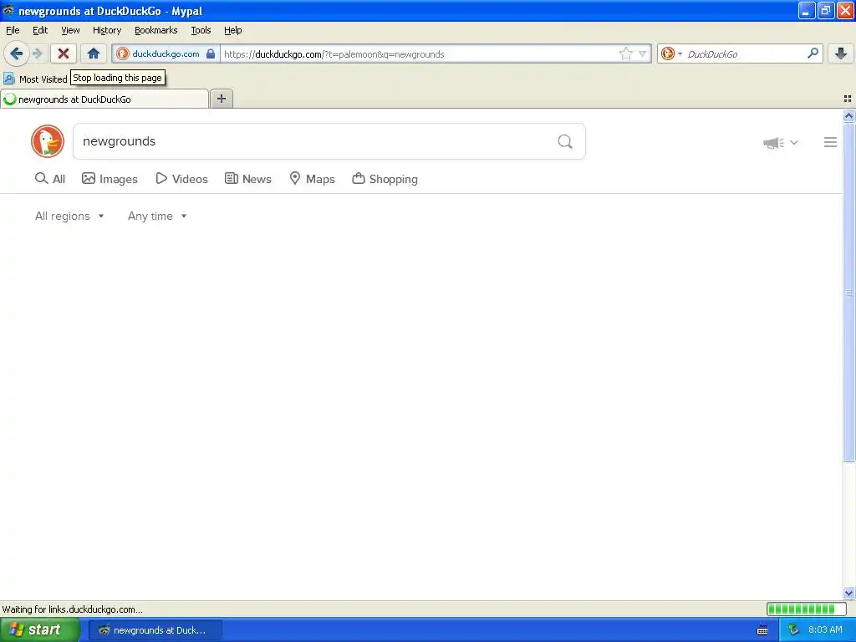Open the search engine selector dropdown

coord(671,53)
